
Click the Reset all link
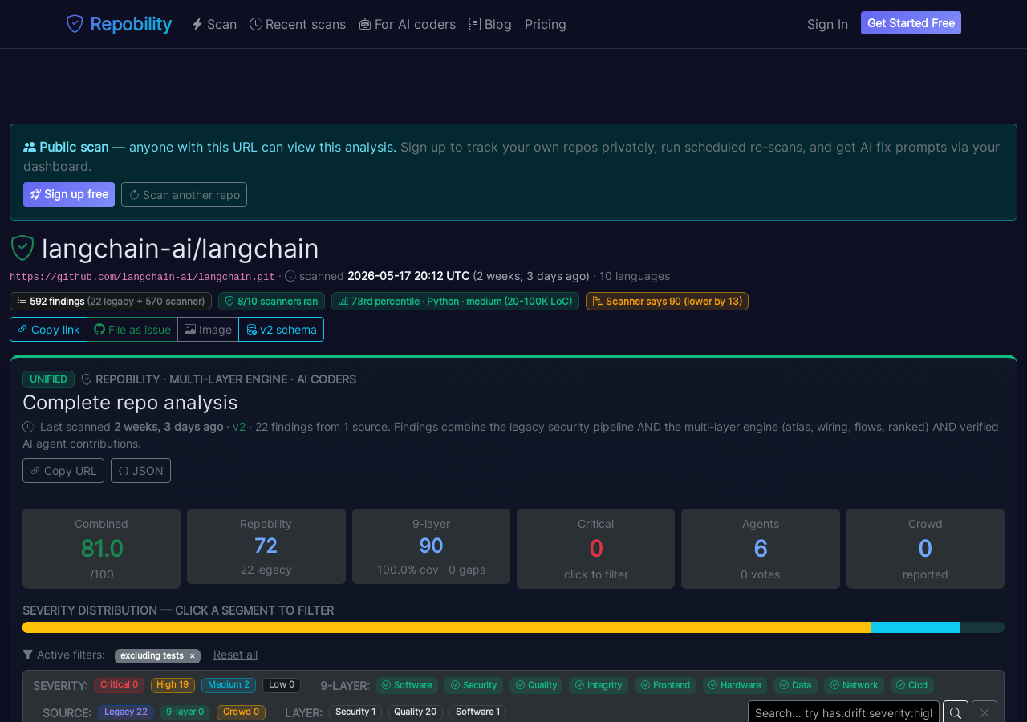(x=235, y=655)
